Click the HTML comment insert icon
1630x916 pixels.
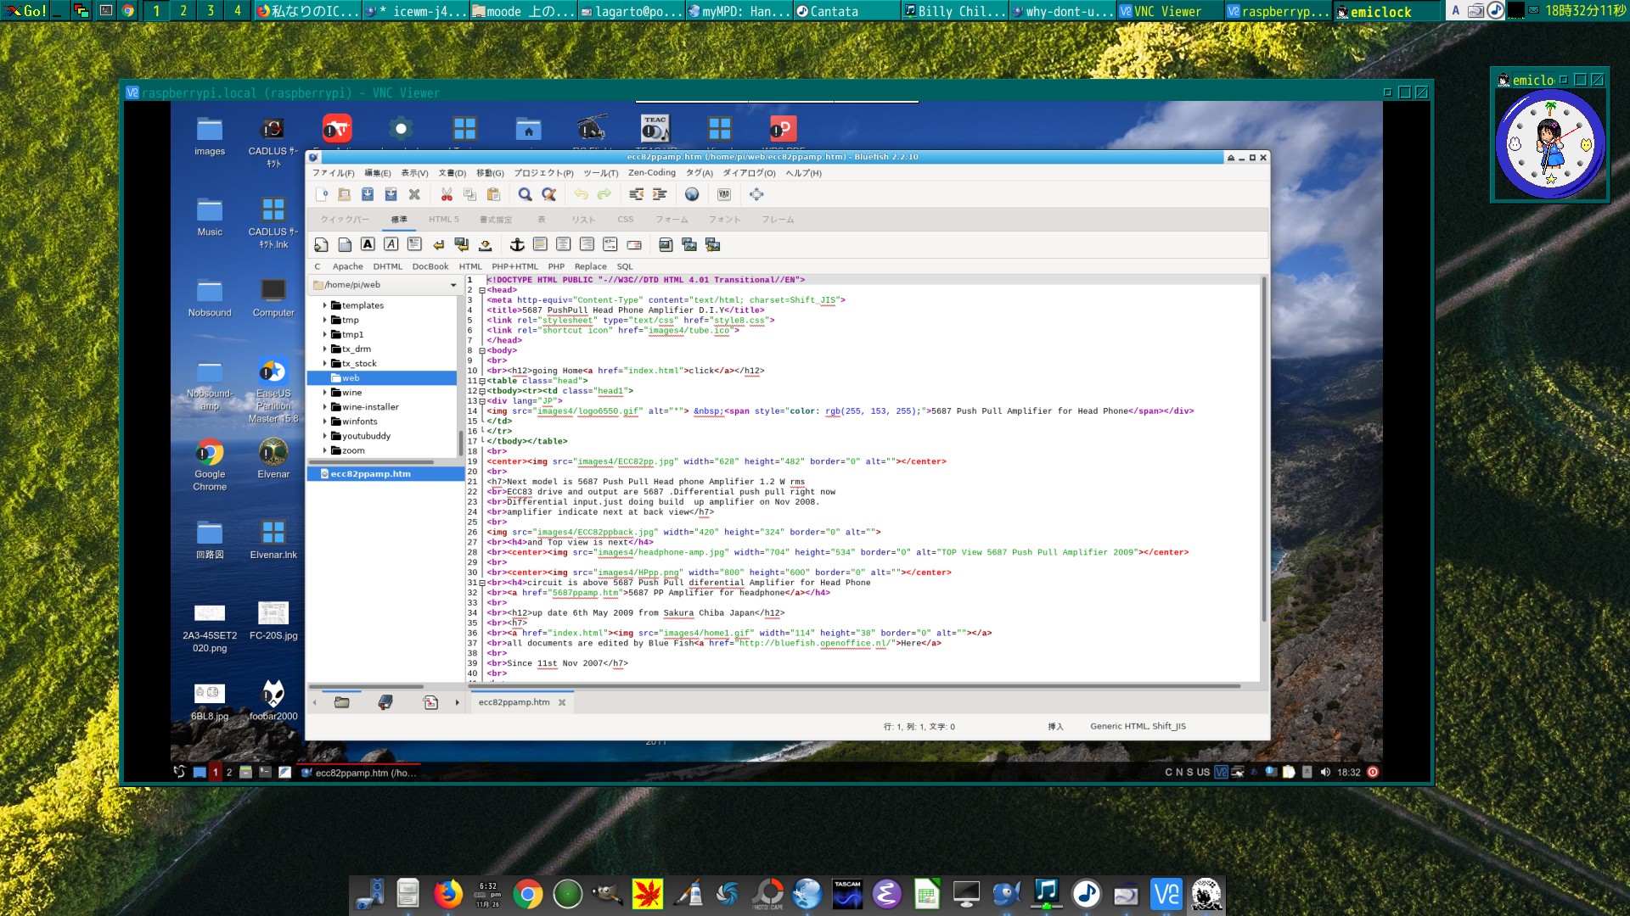pos(610,245)
